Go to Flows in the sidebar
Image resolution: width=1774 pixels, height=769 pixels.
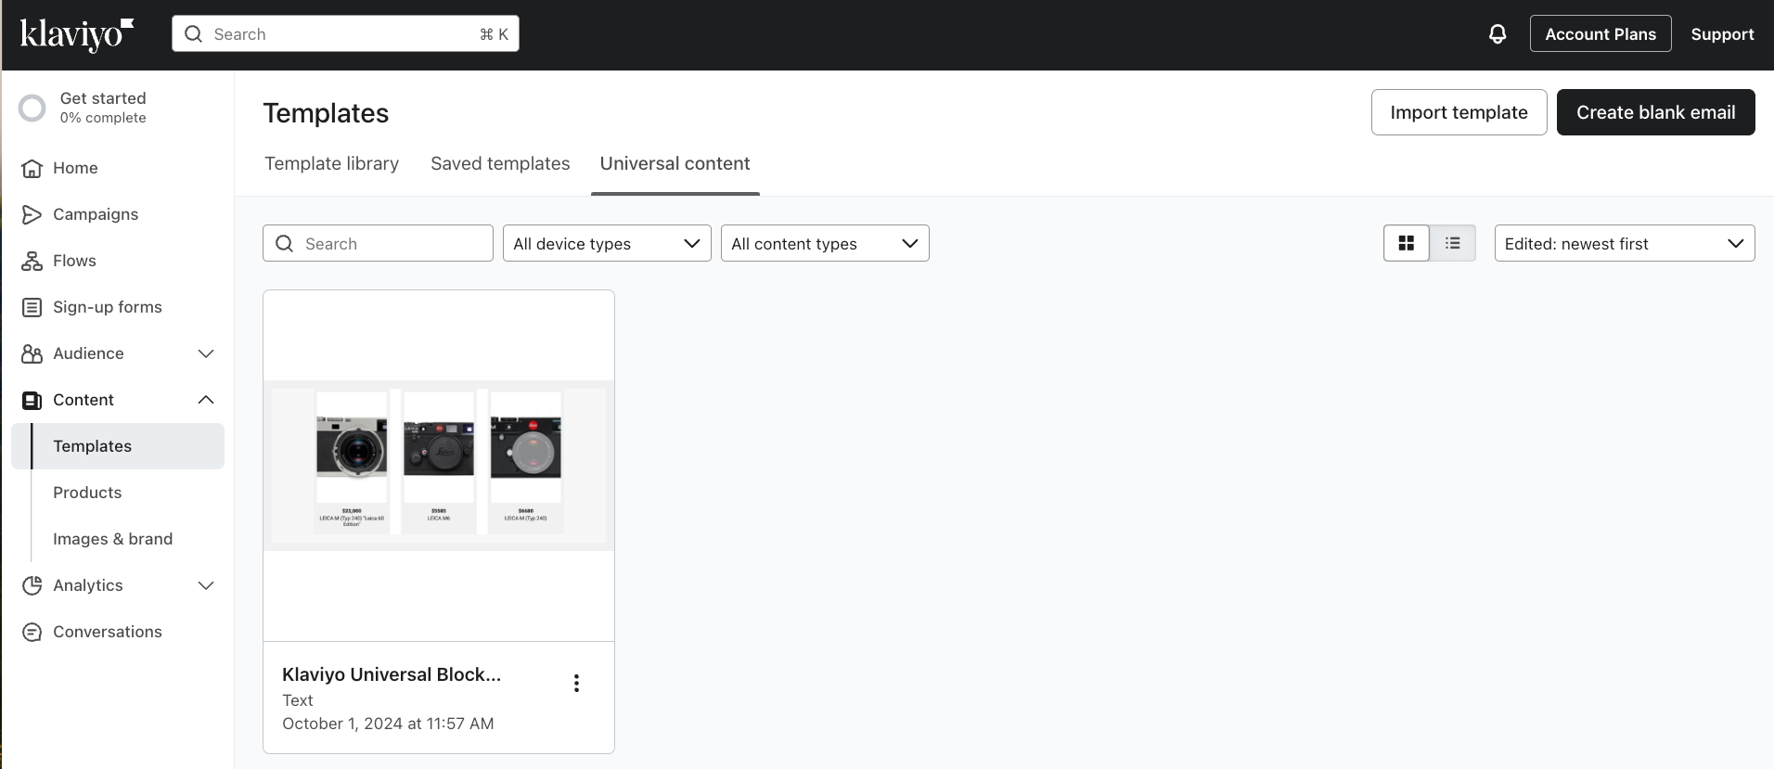pyautogui.click(x=74, y=261)
